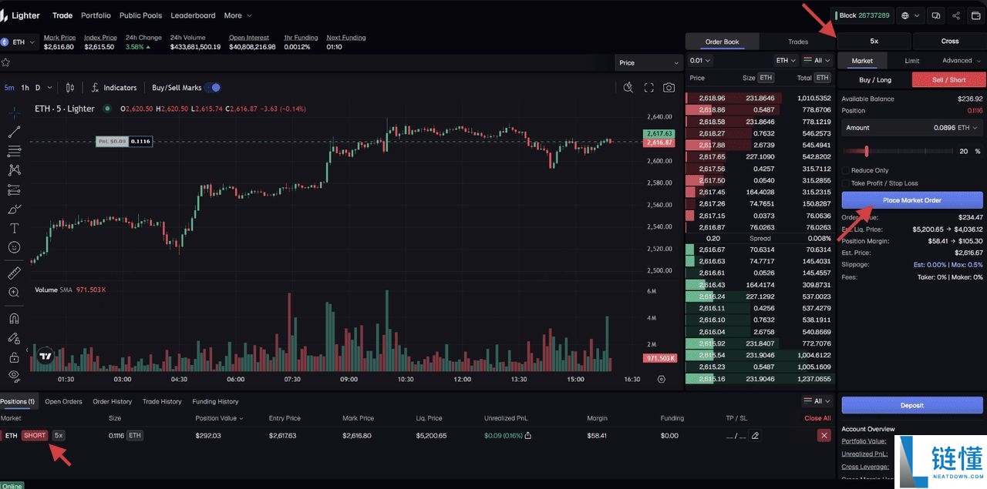
Task: Open the positions All filter dropdown
Action: click(x=817, y=401)
